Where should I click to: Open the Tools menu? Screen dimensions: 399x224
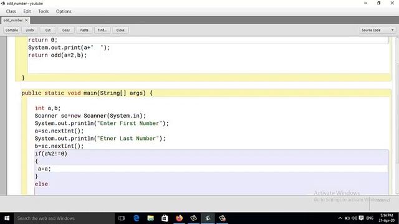(x=44, y=11)
